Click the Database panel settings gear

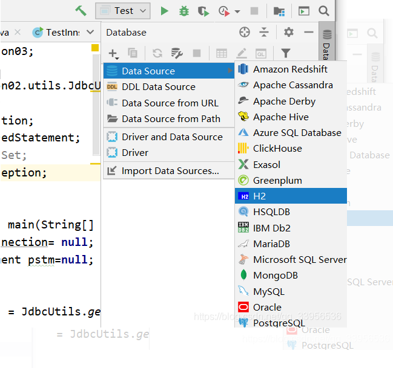289,33
